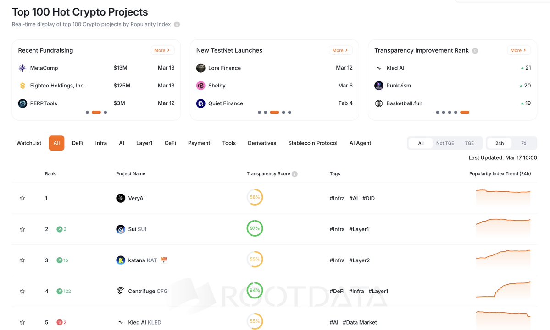Select the Derivatives category tab

tap(262, 143)
